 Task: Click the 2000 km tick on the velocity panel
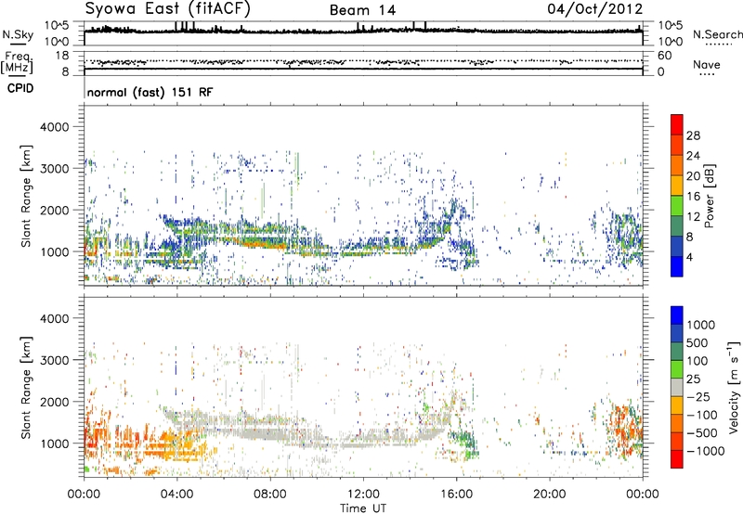(56, 402)
